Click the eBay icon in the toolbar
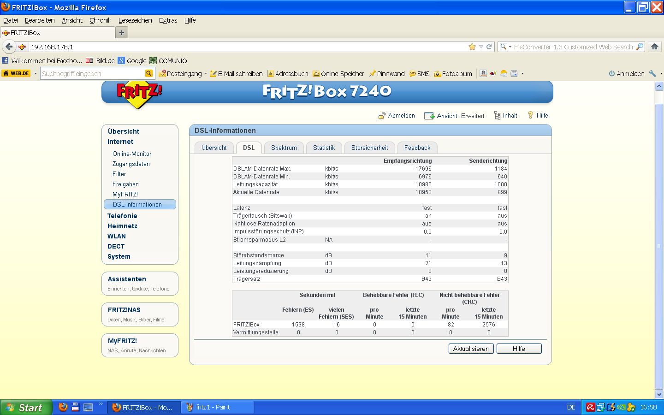Screen dimensions: 664x415 [493, 73]
